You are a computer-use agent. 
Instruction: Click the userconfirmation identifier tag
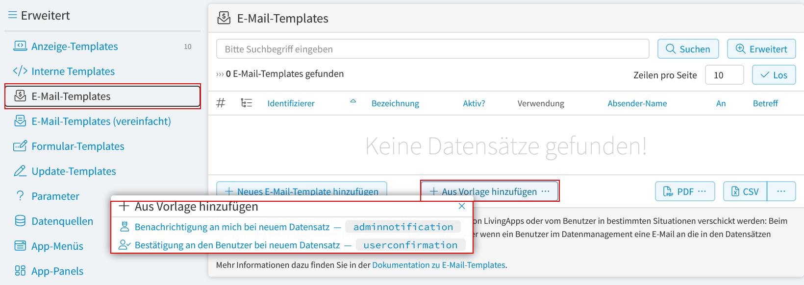click(410, 245)
